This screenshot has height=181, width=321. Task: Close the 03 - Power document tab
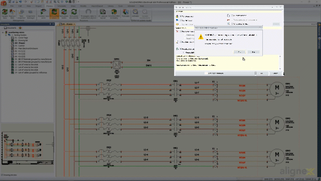click(x=74, y=24)
